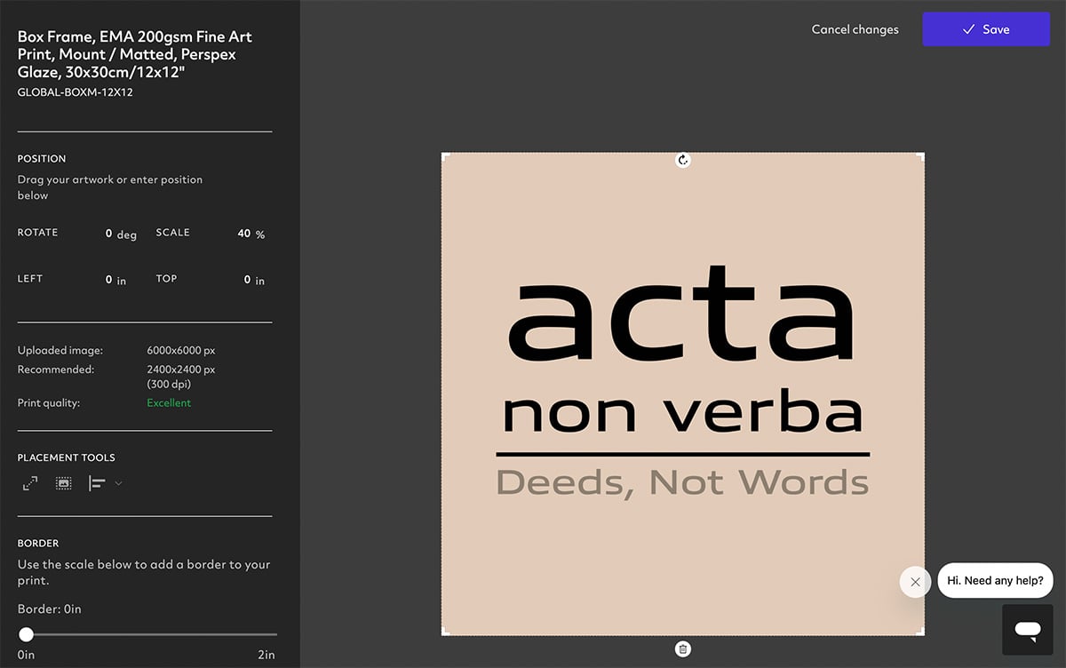Save the artwork changes

[986, 29]
